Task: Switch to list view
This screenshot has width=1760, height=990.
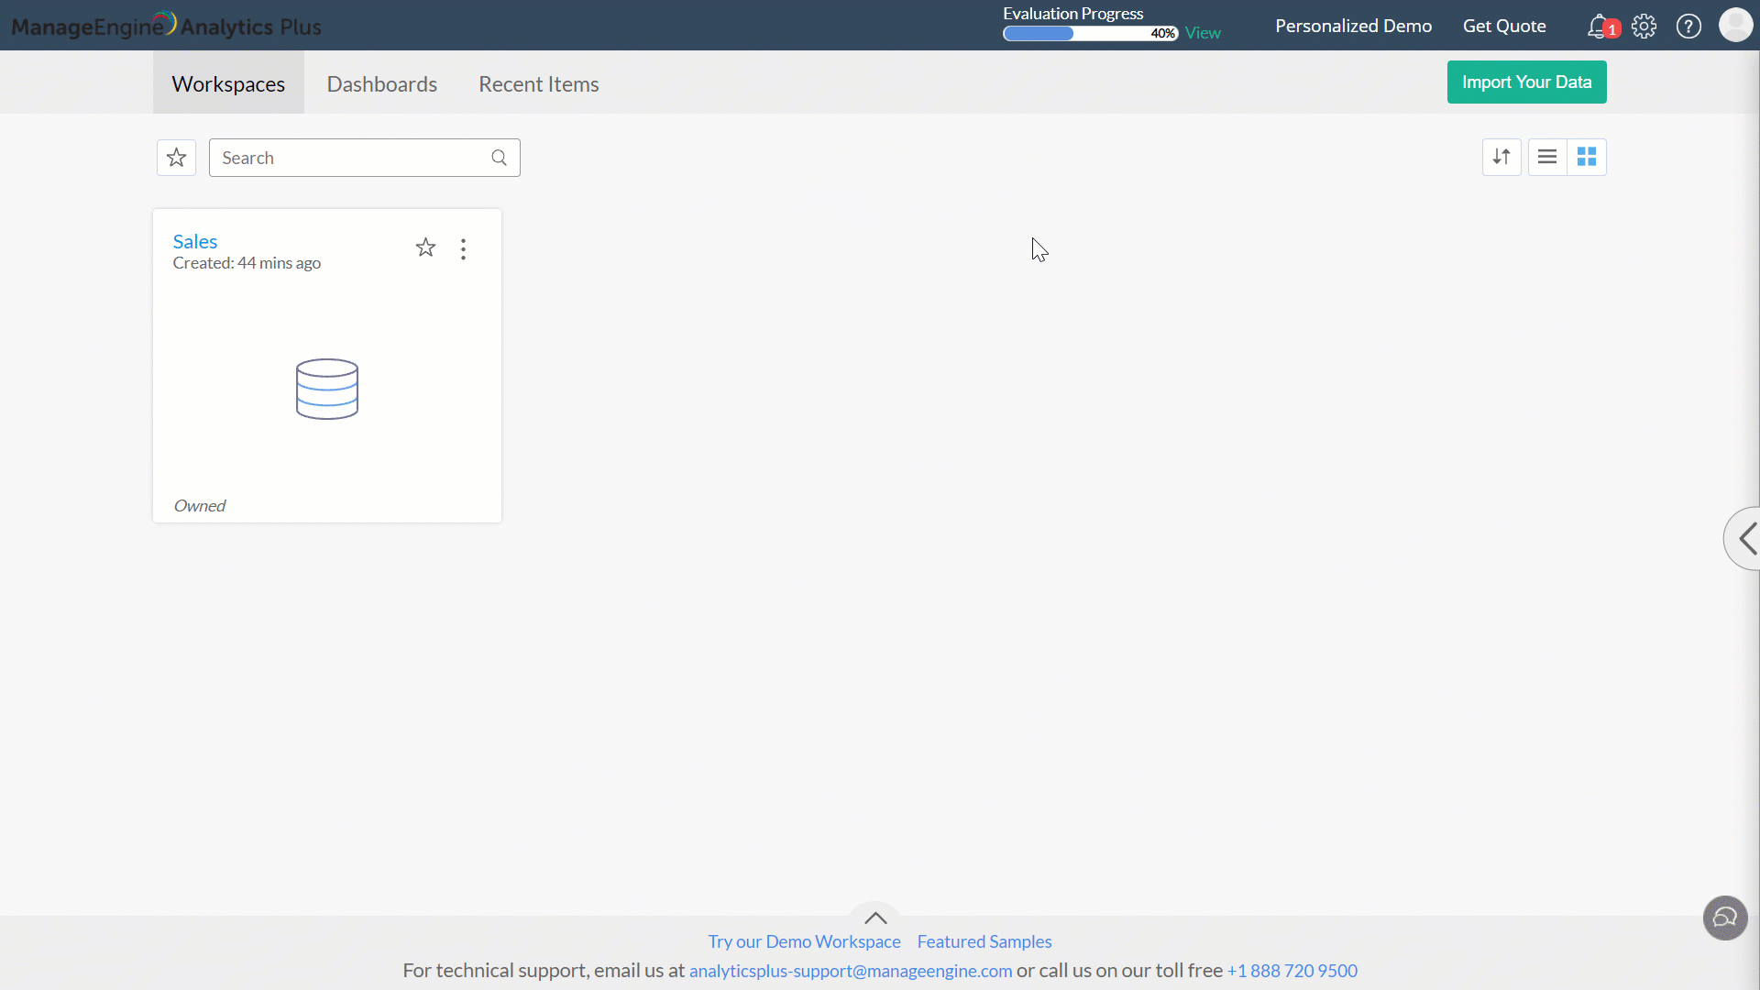Action: 1547,157
